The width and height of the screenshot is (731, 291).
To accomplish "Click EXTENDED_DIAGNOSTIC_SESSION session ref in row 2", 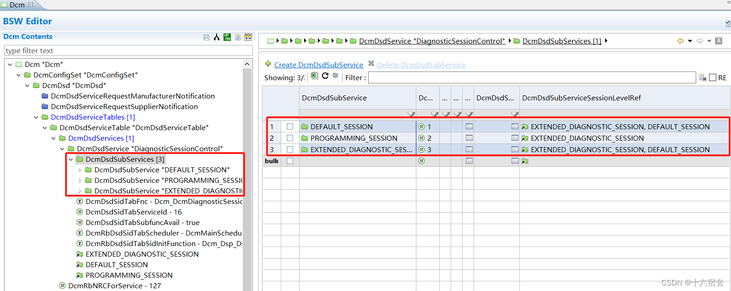I will [x=587, y=138].
